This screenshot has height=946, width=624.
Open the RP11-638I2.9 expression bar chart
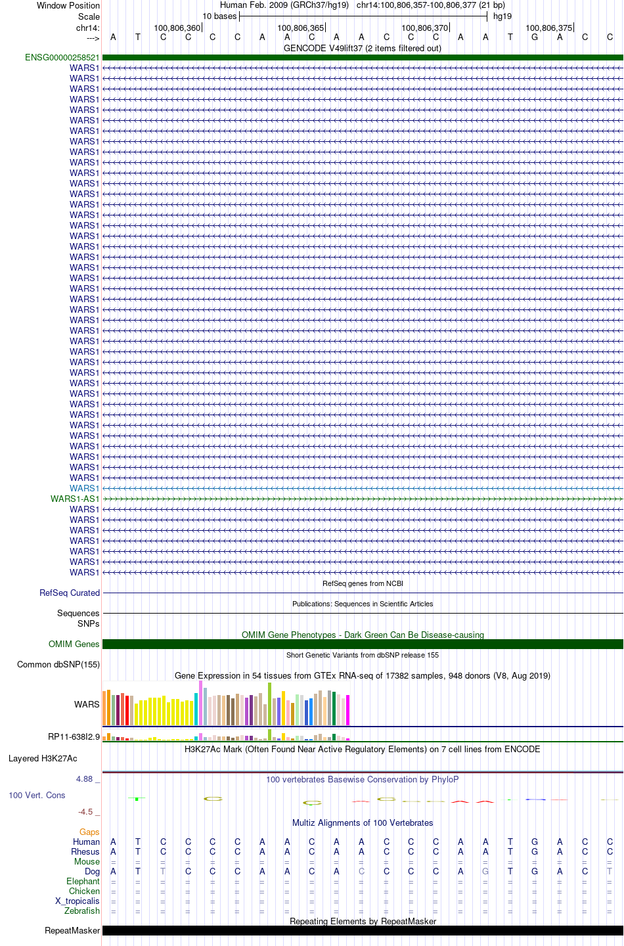click(227, 735)
